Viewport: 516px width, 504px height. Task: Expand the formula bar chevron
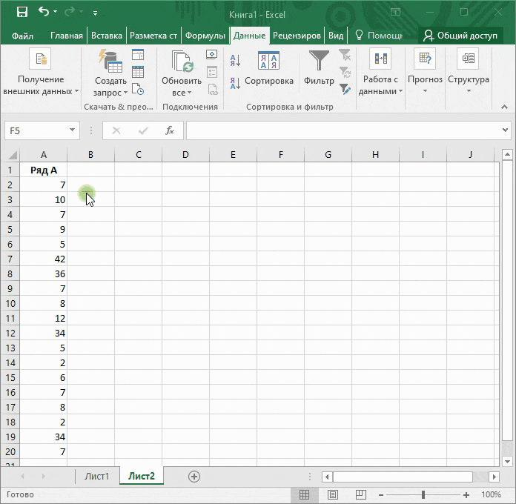[505, 130]
